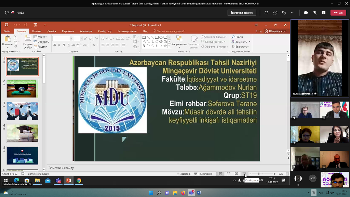Open the Раздел section dropdown
The width and height of the screenshot is (350, 197).
click(41, 47)
